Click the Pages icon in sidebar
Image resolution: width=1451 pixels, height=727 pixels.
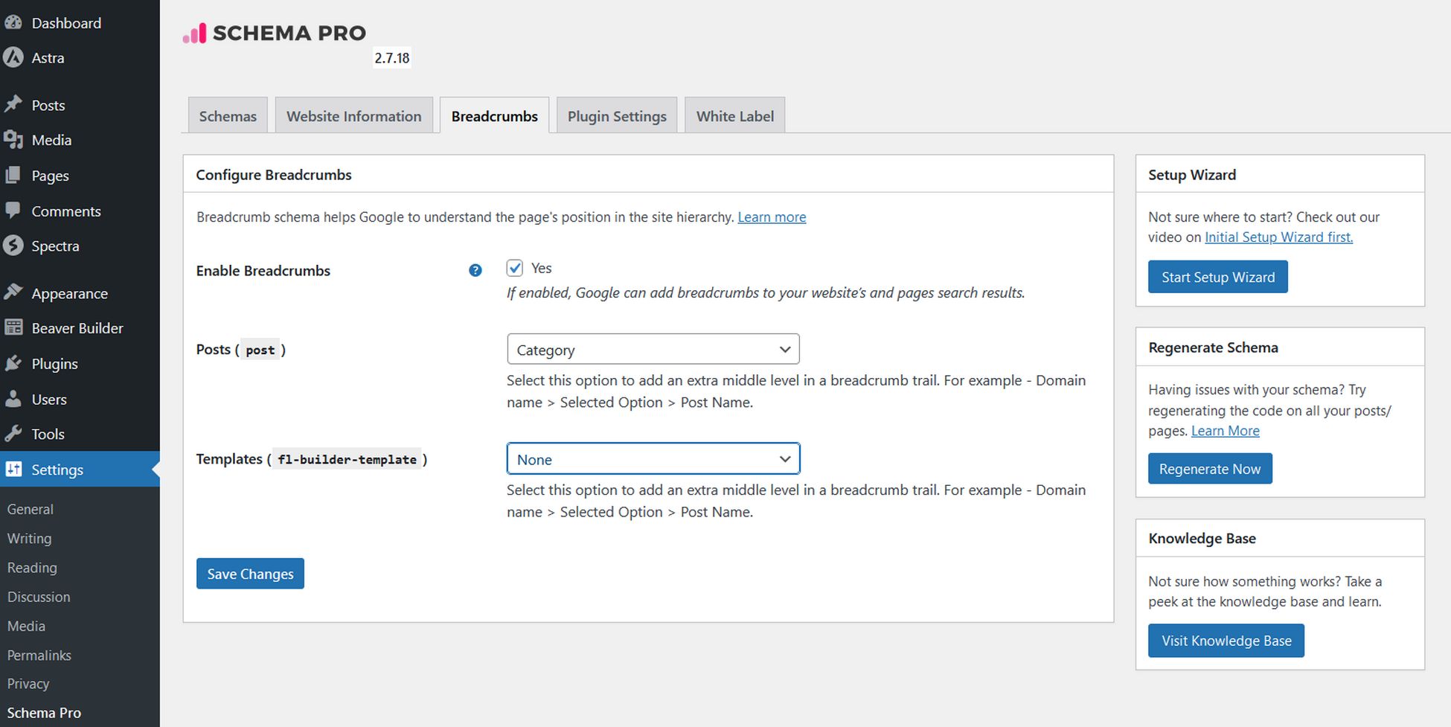(13, 175)
